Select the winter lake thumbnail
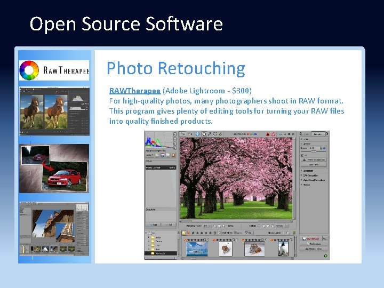The width and height of the screenshot is (384, 288). [x=197, y=249]
